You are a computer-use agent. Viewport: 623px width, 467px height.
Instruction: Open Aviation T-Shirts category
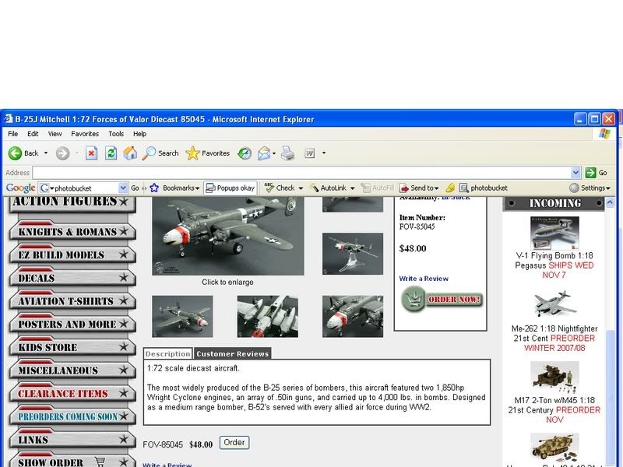pyautogui.click(x=72, y=300)
